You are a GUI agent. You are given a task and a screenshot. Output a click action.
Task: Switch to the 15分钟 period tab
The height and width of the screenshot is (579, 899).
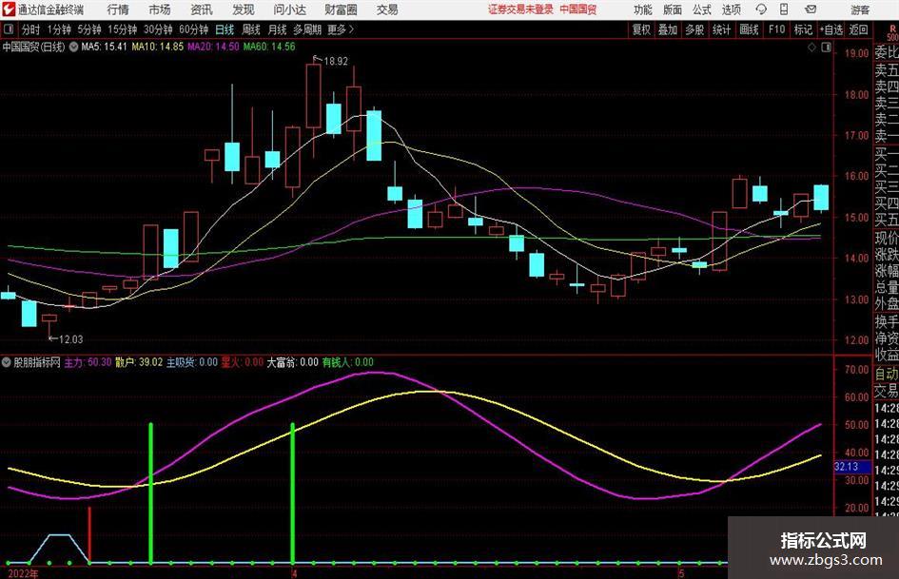(x=123, y=29)
